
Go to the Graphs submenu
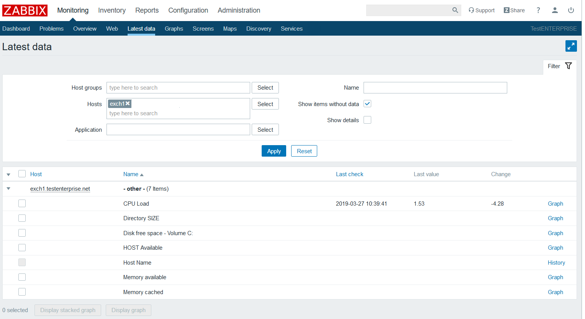[x=174, y=29]
